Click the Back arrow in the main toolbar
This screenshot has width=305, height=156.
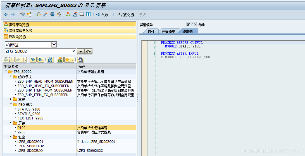(x=6, y=15)
